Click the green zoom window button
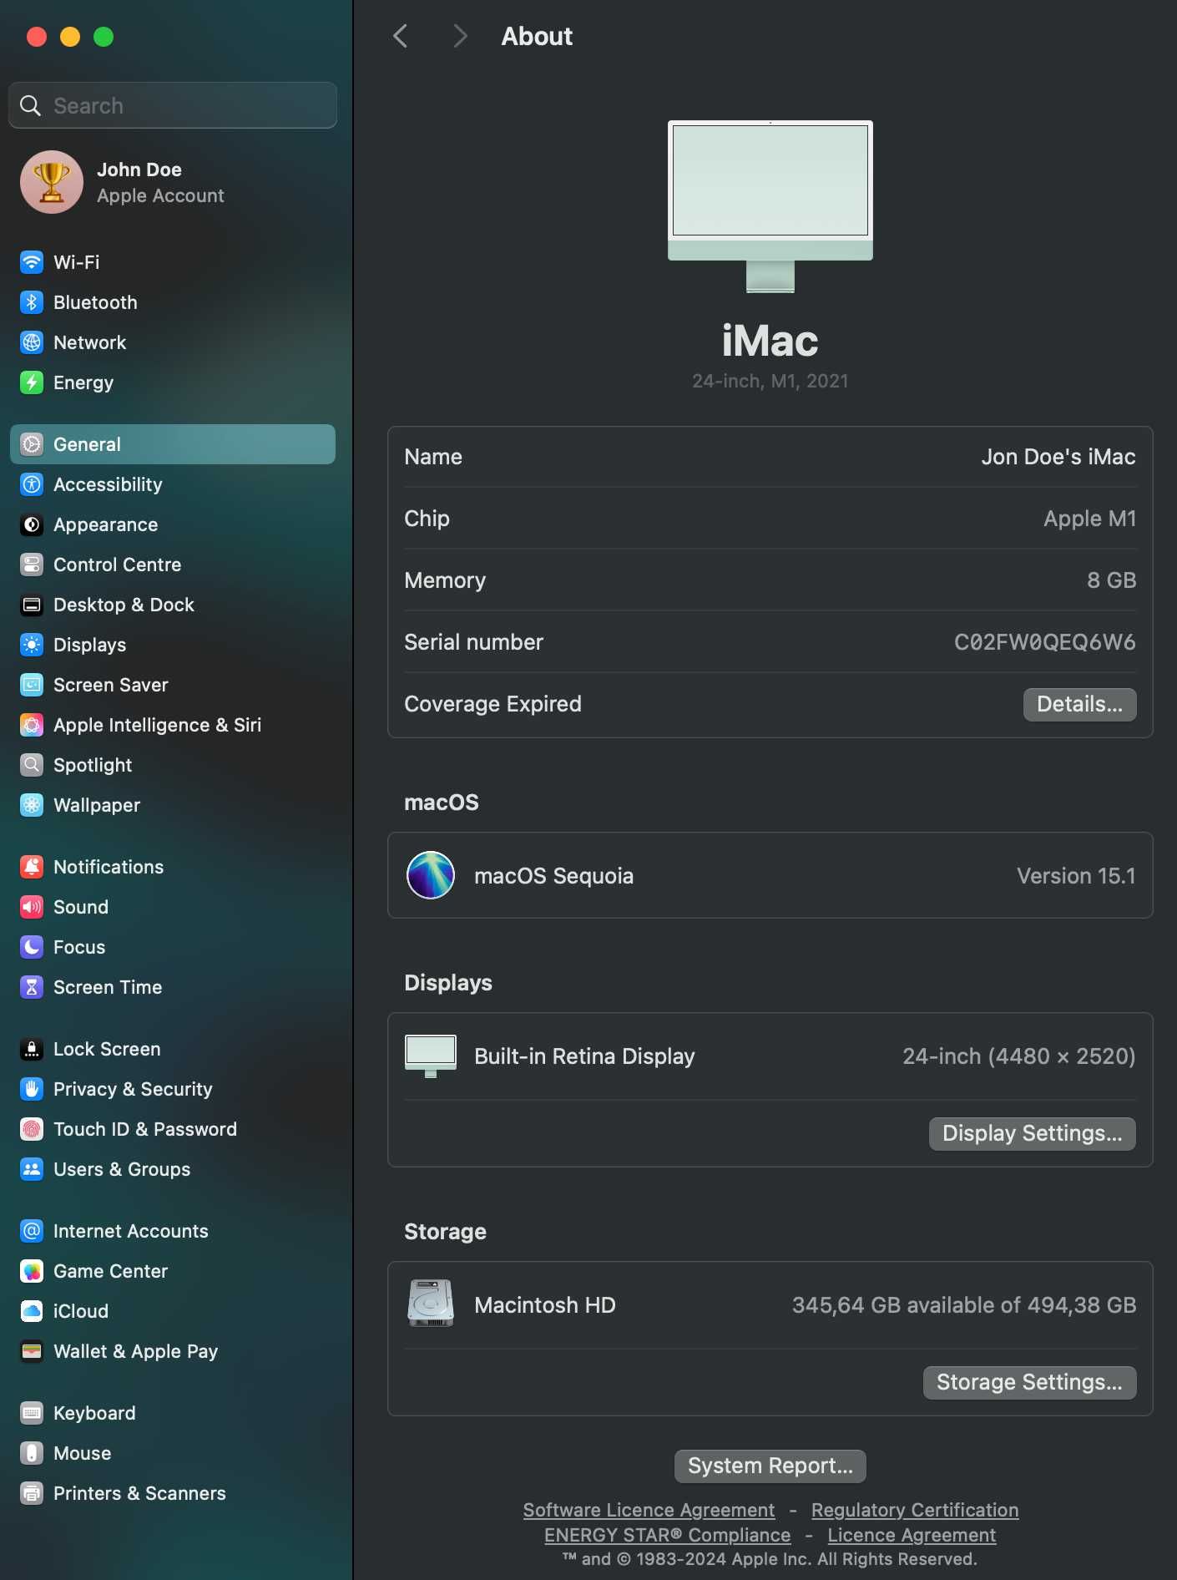Image resolution: width=1177 pixels, height=1580 pixels. tap(104, 37)
